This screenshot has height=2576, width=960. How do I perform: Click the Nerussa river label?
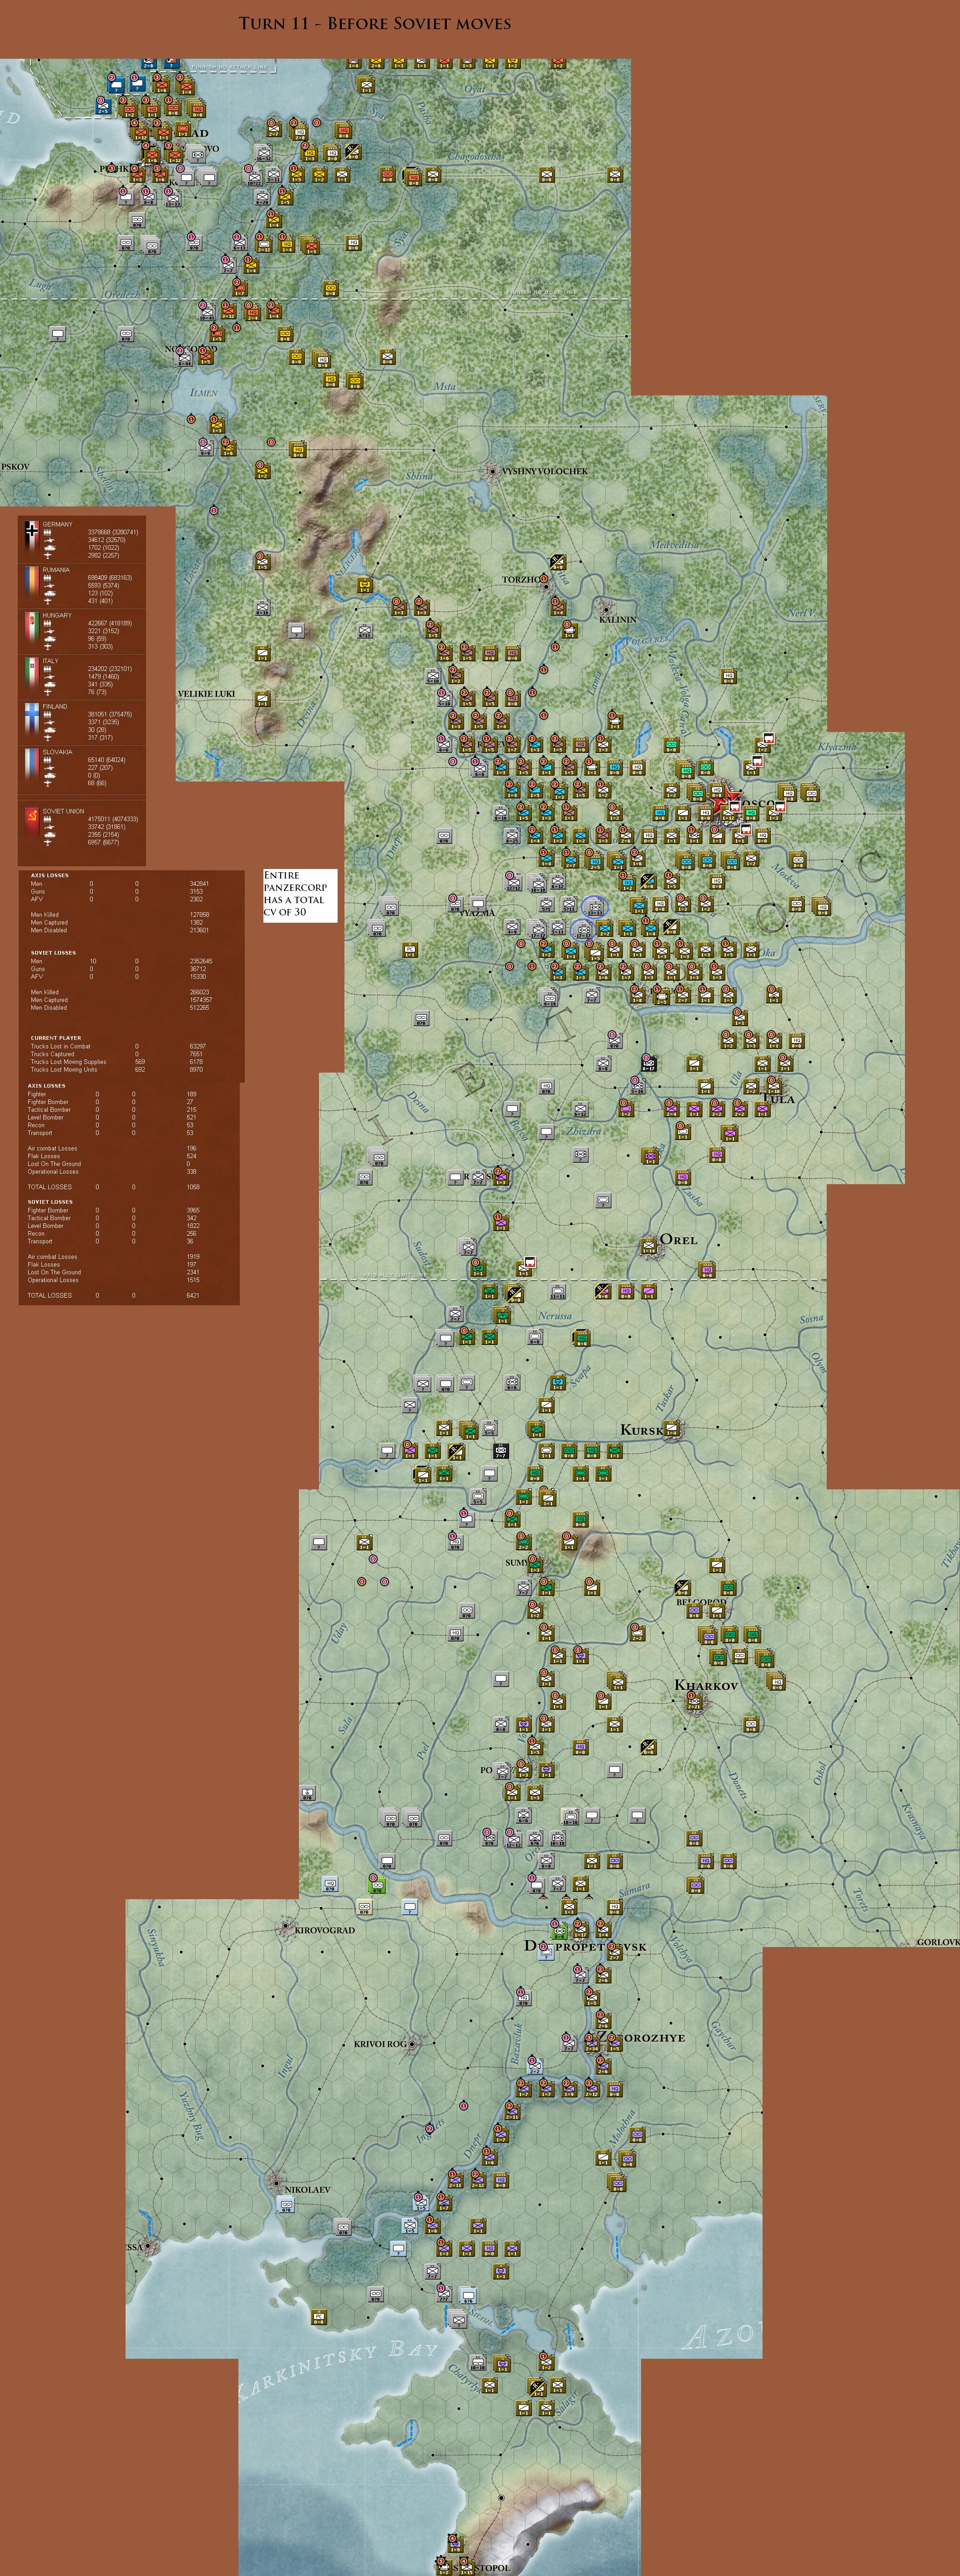point(556,1316)
